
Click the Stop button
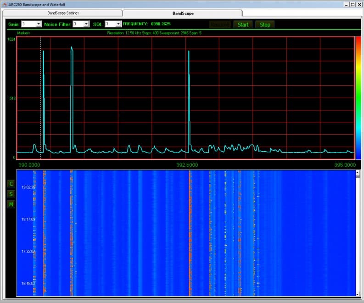(x=265, y=25)
